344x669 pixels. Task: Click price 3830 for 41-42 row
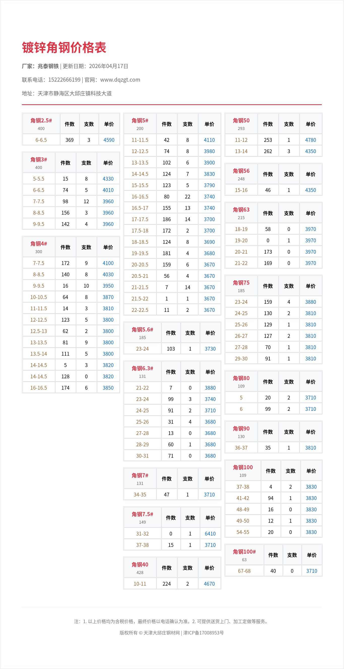click(311, 498)
